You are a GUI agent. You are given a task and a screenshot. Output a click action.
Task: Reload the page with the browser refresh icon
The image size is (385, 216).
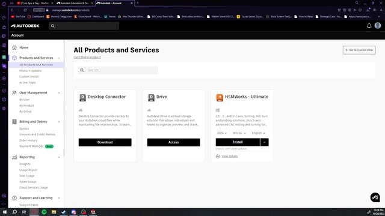point(25,10)
